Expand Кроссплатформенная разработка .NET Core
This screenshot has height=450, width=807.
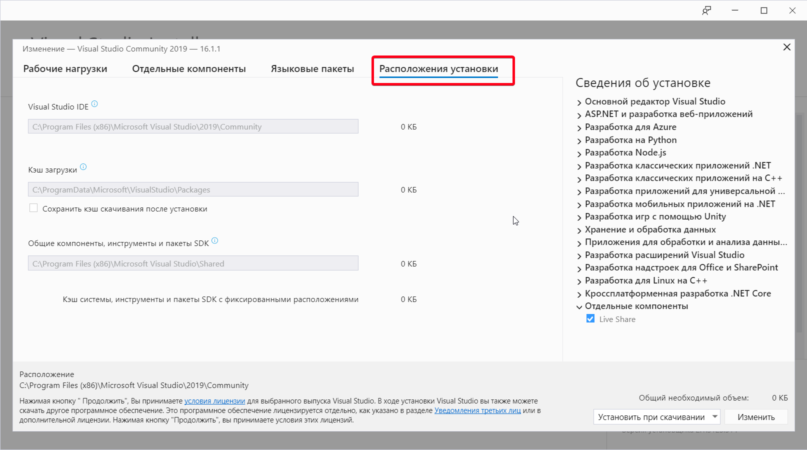(579, 294)
